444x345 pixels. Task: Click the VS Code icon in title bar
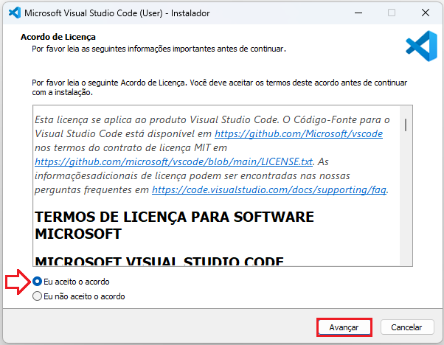15,13
